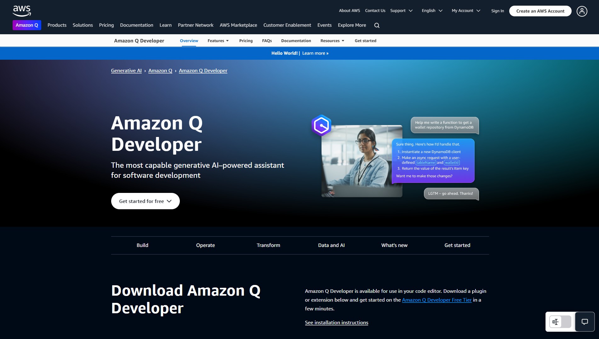Open the Features dropdown
The width and height of the screenshot is (599, 339).
(218, 41)
